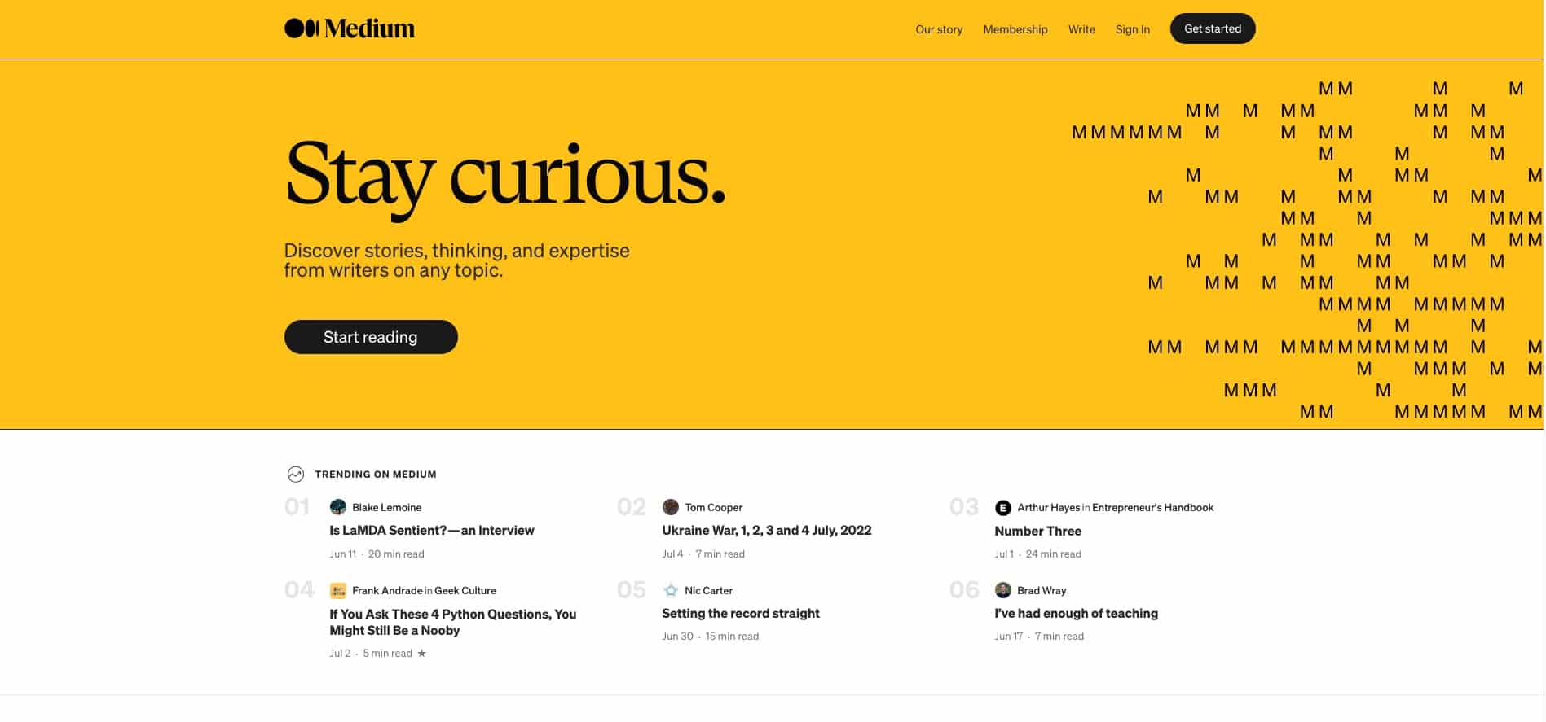Viewport: 1546px width, 722px height.
Task: Click the Get started button
Action: point(1213,28)
